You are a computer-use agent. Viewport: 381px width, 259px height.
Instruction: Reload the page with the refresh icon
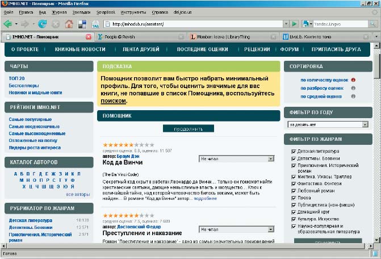[x=42, y=24]
